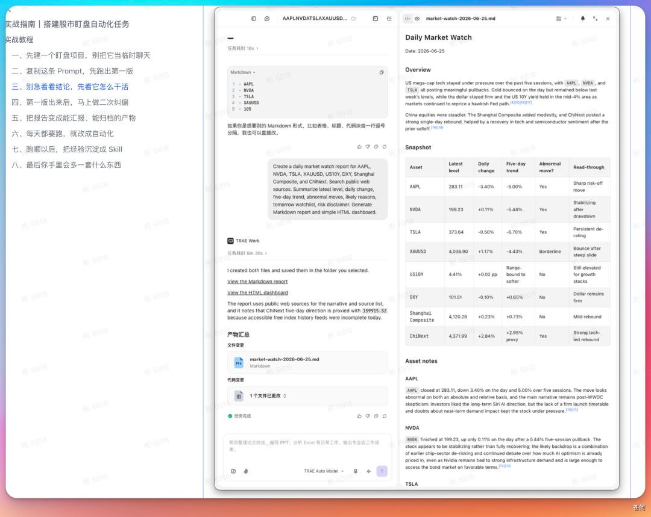Expand the Markdown language dropdown

tap(243, 72)
